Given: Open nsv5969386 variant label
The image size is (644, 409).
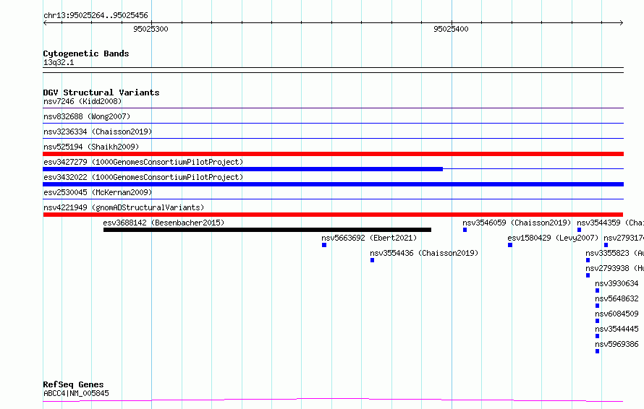Looking at the screenshot, I should point(617,344).
